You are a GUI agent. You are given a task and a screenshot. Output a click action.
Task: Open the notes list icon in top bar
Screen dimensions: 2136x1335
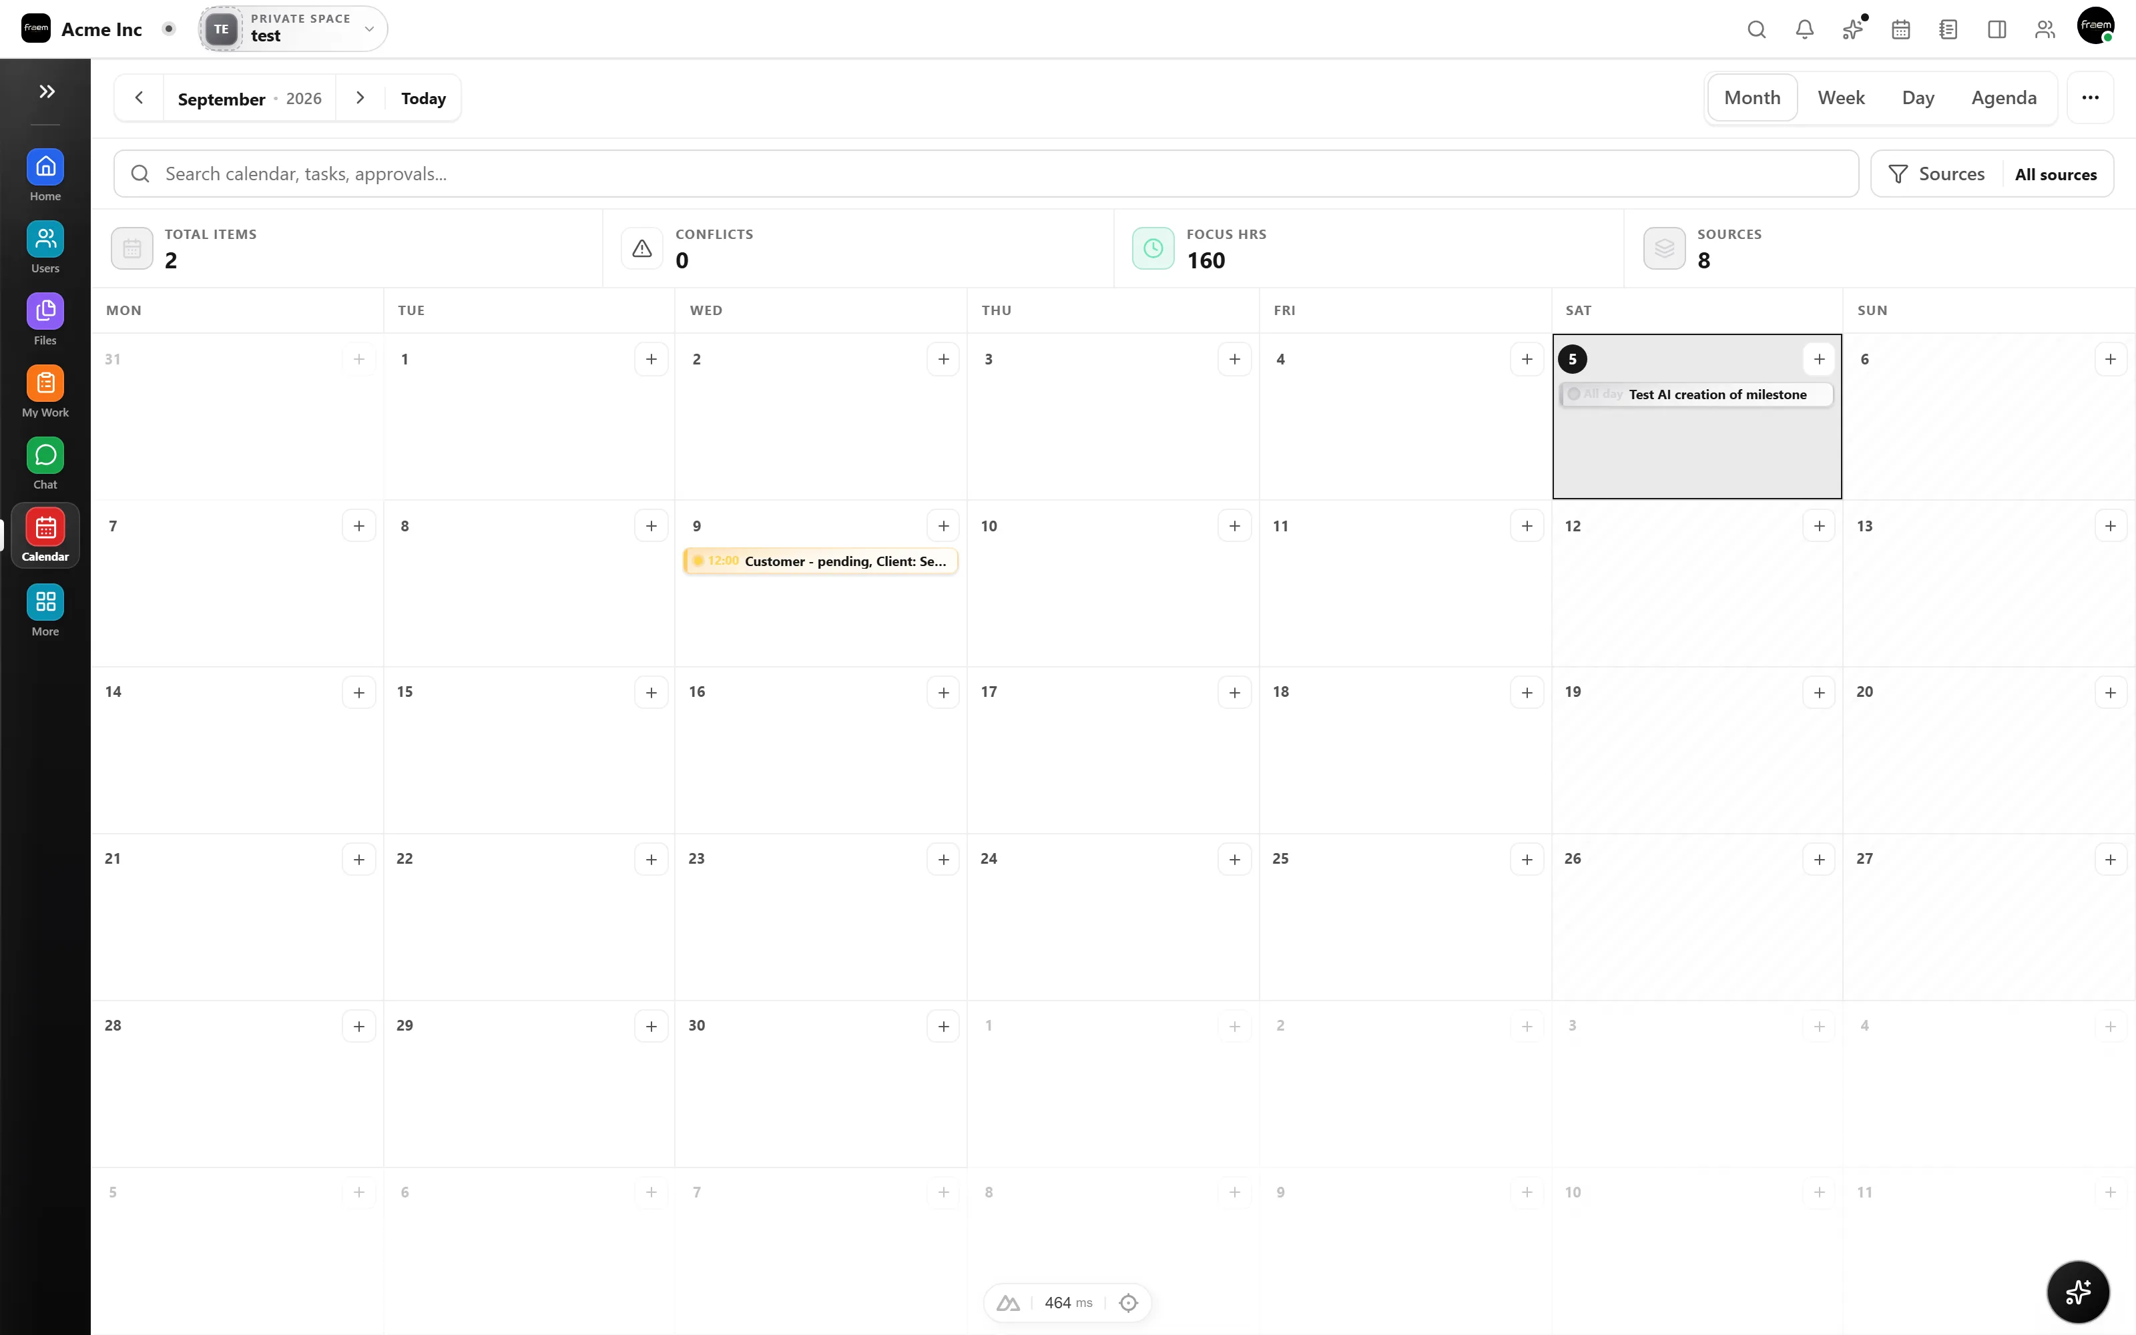click(1948, 29)
